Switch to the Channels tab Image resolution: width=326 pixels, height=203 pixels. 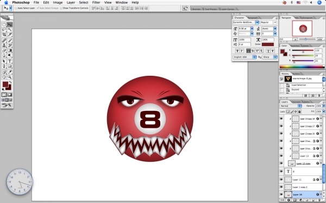[x=296, y=102]
